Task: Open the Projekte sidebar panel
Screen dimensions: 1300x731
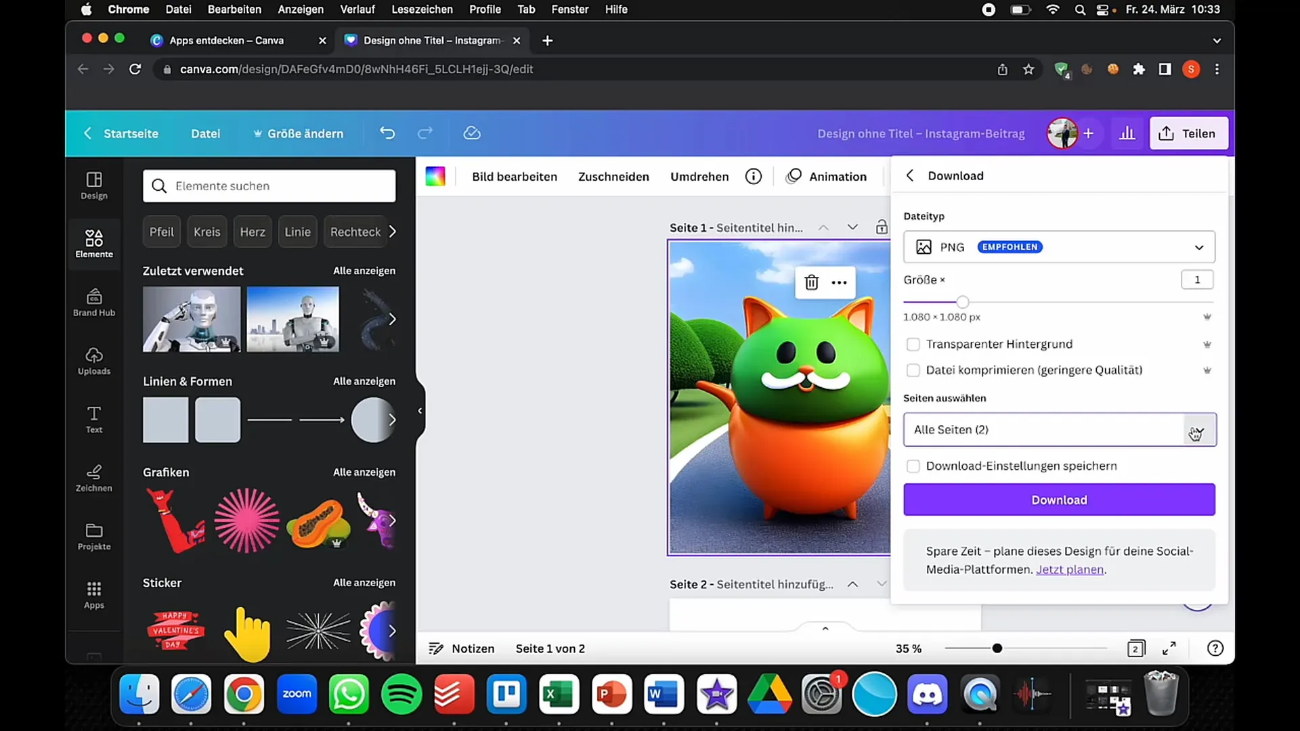Action: pyautogui.click(x=94, y=537)
